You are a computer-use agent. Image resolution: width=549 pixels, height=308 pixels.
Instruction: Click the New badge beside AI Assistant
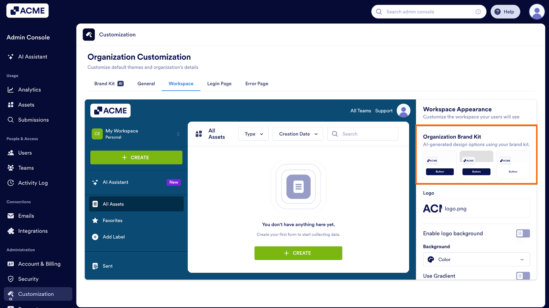click(174, 182)
